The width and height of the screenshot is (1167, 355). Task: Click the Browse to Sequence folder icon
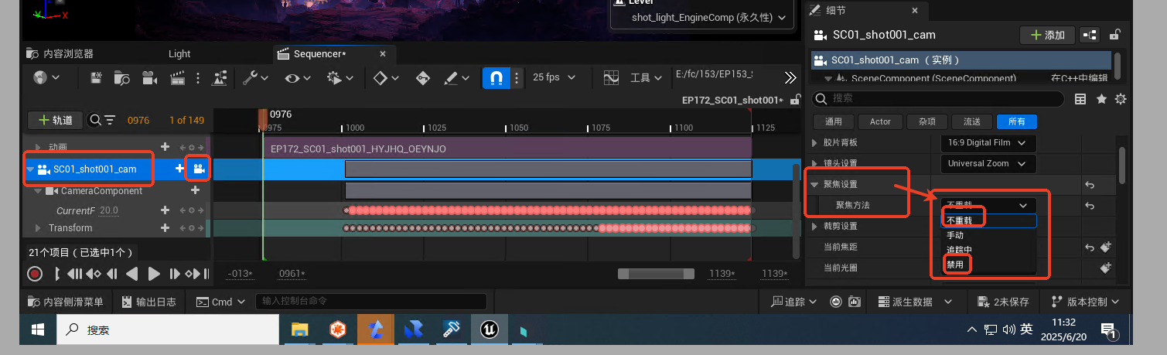122,77
